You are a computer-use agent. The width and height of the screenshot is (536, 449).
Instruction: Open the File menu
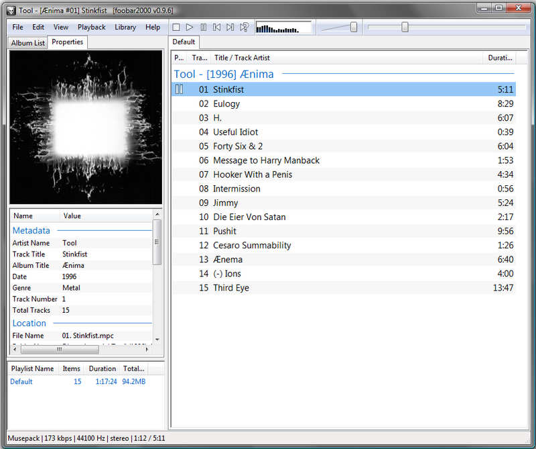(x=18, y=27)
